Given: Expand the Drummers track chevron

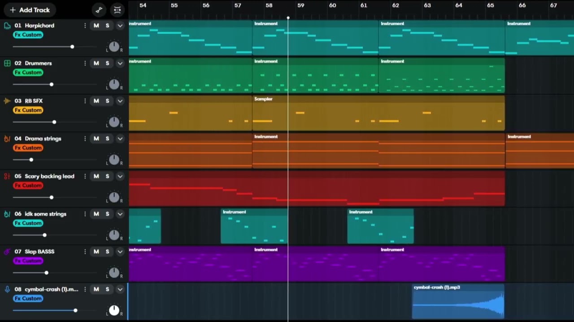Looking at the screenshot, I should [120, 63].
